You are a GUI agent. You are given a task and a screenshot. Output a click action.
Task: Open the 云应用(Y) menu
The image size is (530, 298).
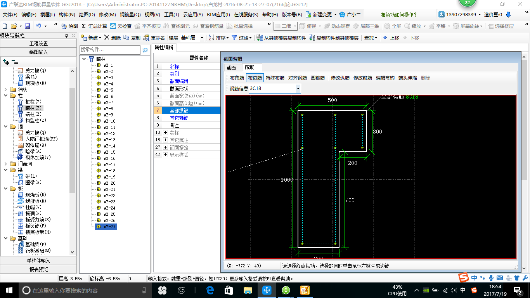click(x=193, y=14)
